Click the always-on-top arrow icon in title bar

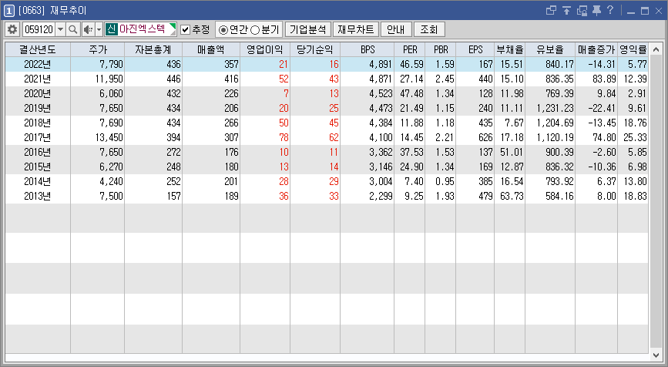pyautogui.click(x=566, y=10)
